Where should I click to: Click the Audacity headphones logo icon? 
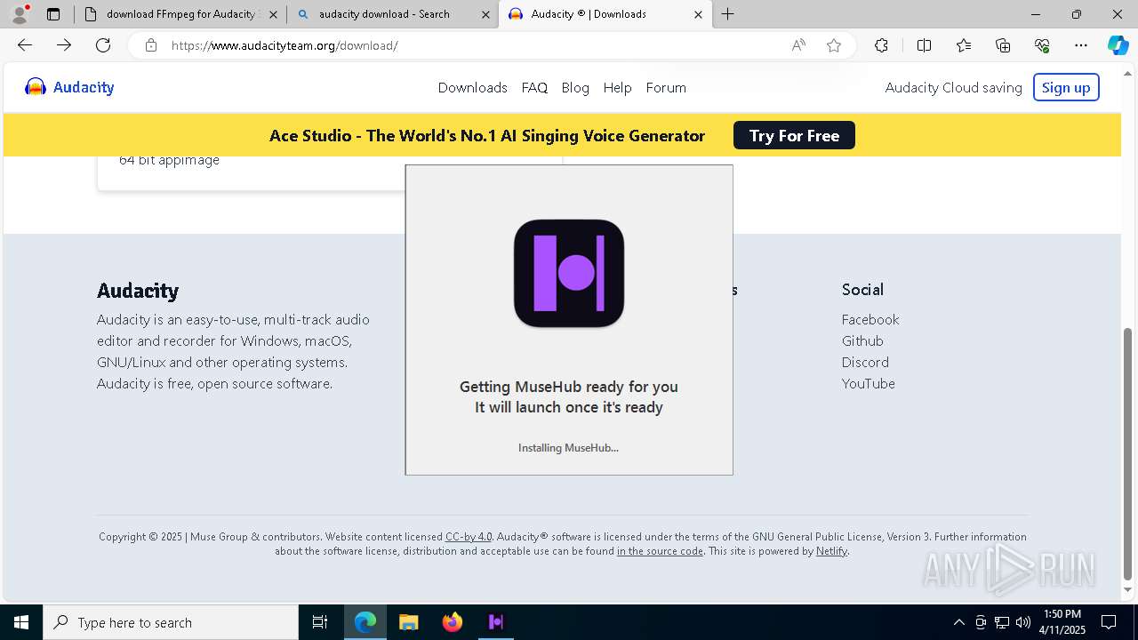point(36,87)
